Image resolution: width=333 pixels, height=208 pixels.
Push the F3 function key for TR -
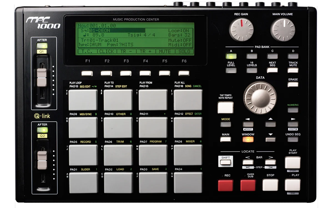[126, 73]
